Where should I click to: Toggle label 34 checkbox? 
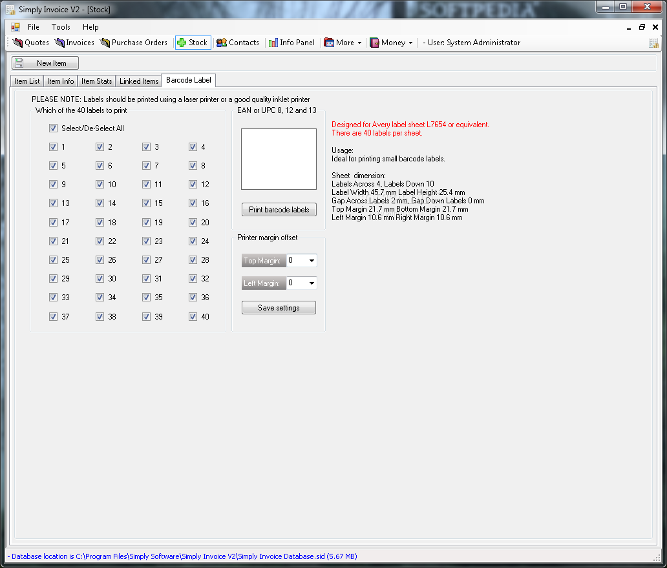100,297
